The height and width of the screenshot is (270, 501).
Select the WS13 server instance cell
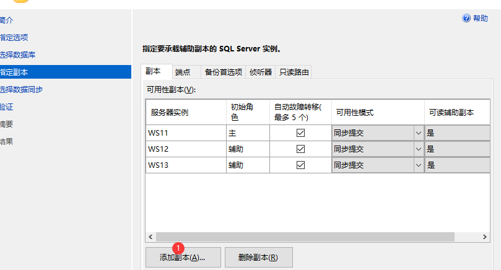[x=186, y=165]
